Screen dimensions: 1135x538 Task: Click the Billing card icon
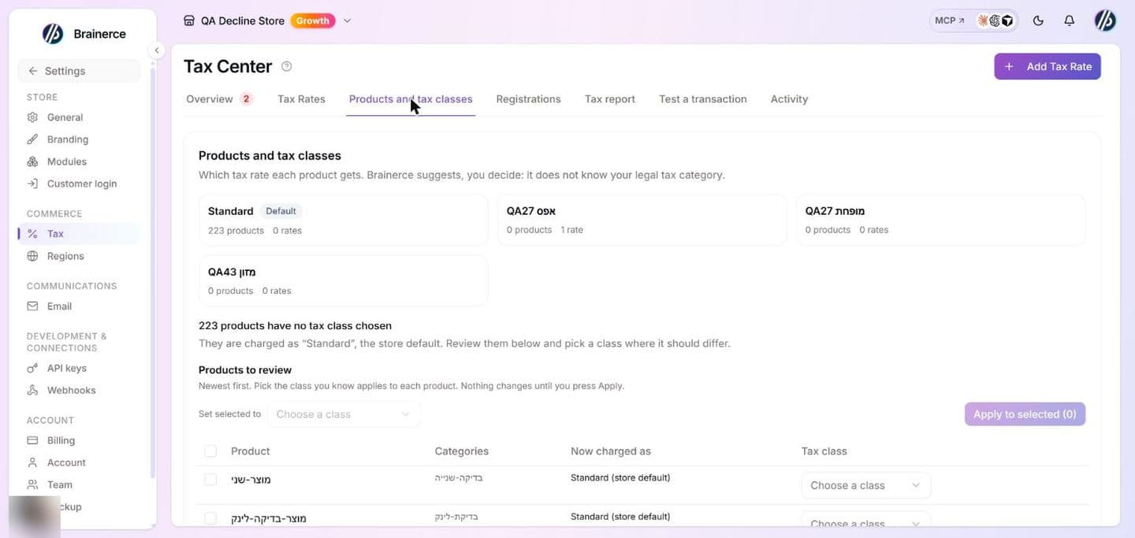[x=32, y=440]
